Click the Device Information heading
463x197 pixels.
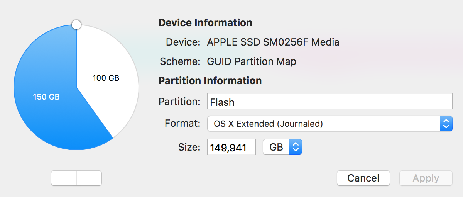(x=205, y=23)
